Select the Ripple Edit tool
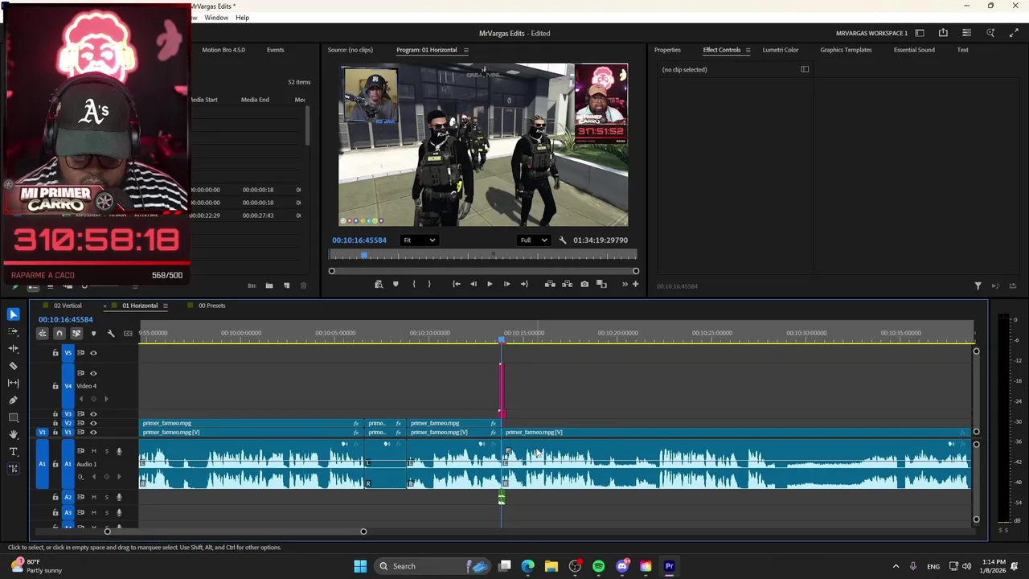The height and width of the screenshot is (579, 1029). (x=13, y=348)
